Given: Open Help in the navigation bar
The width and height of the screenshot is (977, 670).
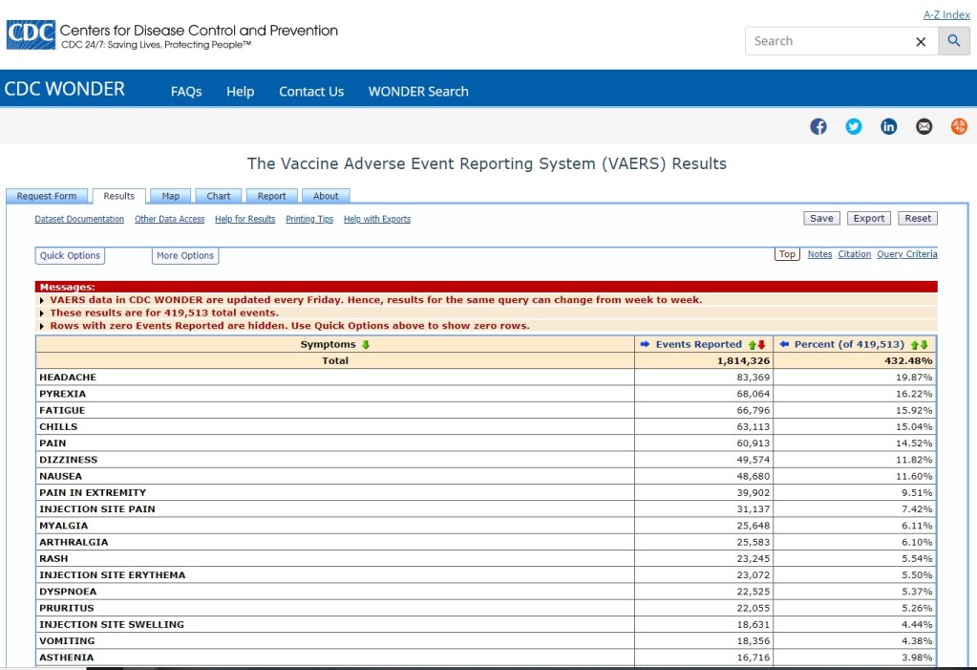Looking at the screenshot, I should [x=240, y=92].
